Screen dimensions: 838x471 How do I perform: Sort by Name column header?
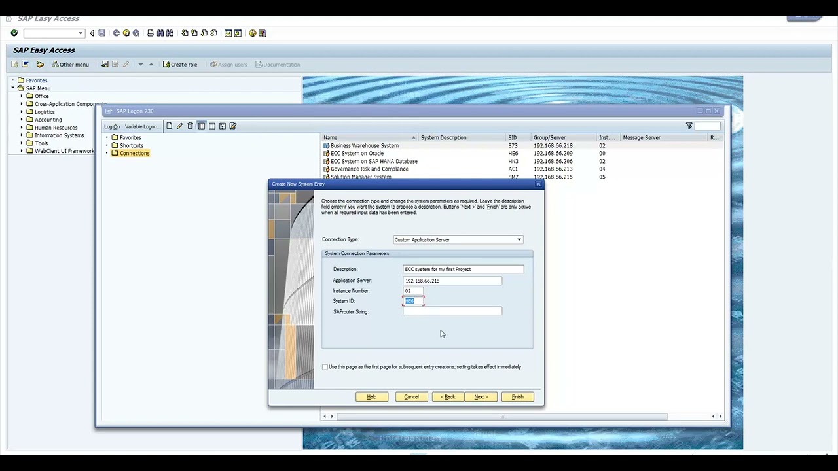pos(369,137)
